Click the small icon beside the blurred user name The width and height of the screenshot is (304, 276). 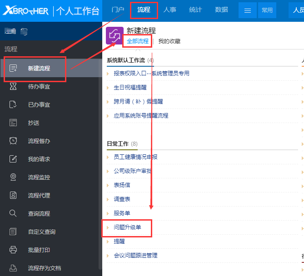[24, 31]
